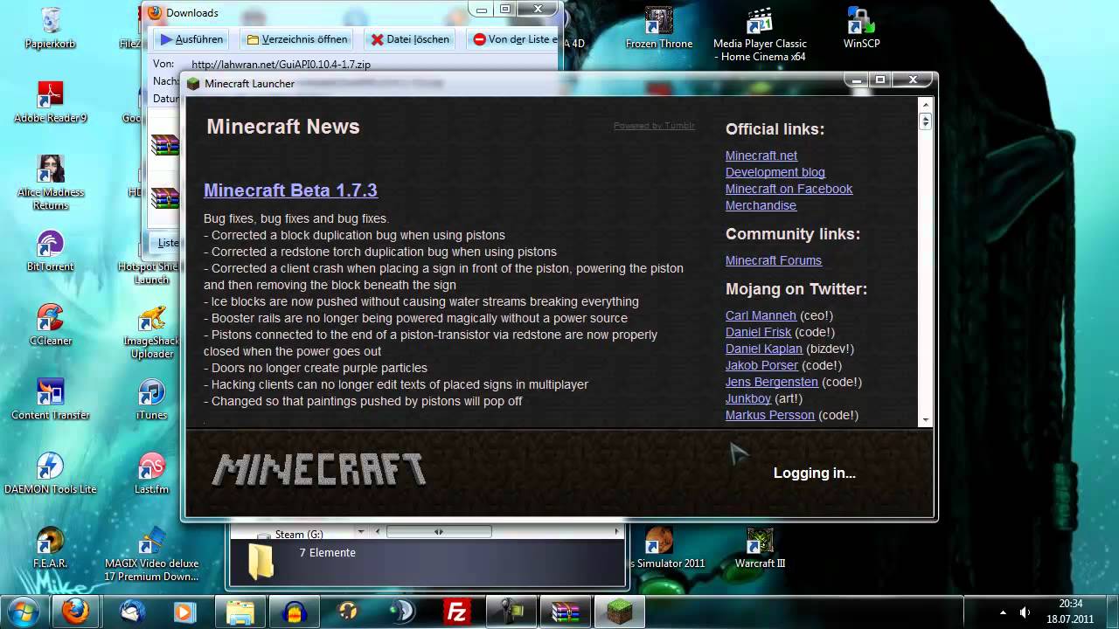Click Verzeichnis öffnen in Downloads window

[297, 39]
